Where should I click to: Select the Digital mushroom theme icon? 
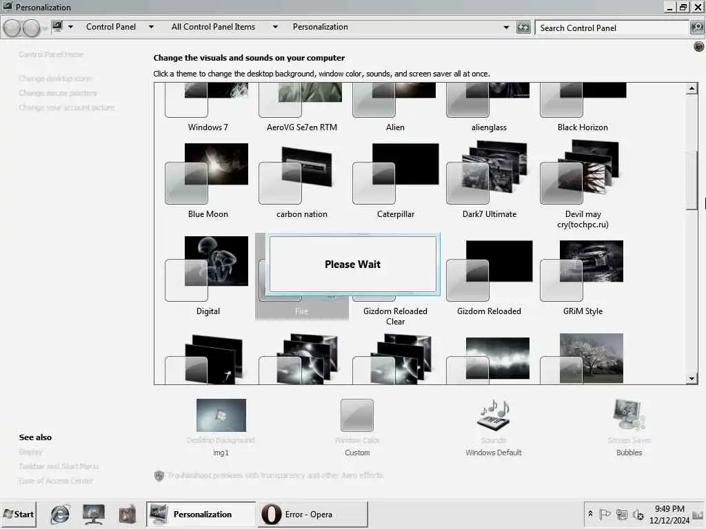point(207,269)
